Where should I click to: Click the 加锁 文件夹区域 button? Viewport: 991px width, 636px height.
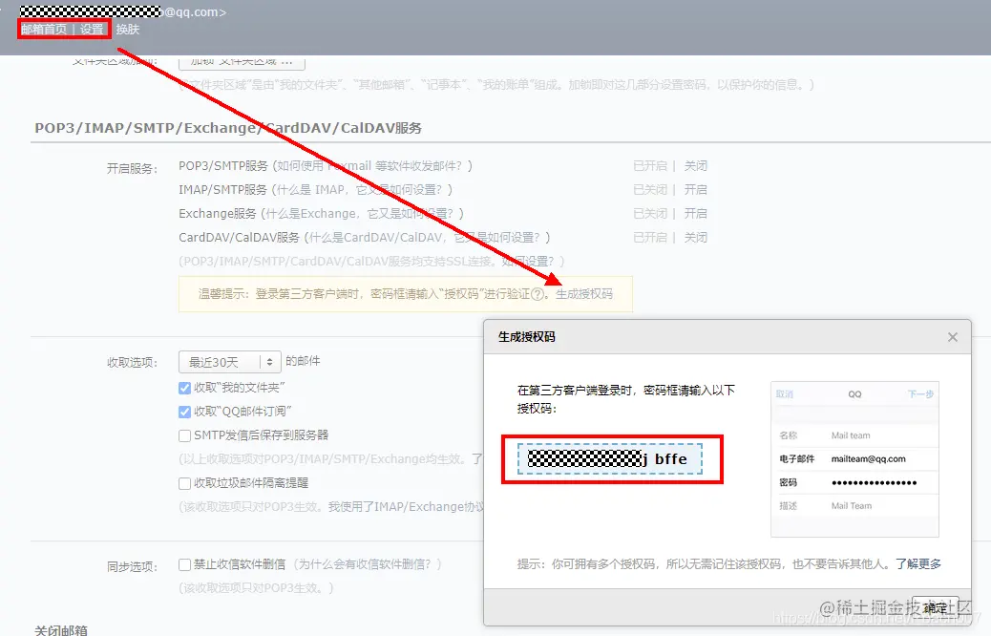click(x=242, y=62)
